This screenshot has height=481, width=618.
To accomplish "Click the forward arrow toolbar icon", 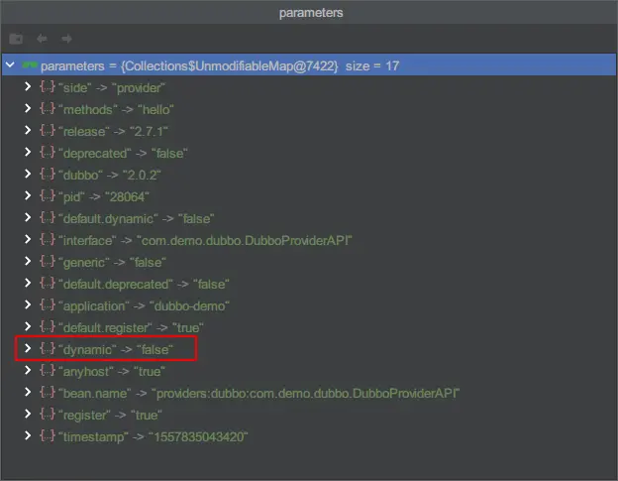I will (x=66, y=39).
